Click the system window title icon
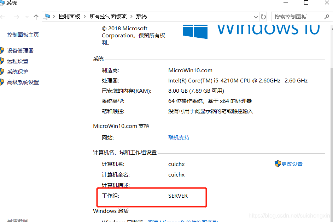The image size is (333, 222). (2, 2)
